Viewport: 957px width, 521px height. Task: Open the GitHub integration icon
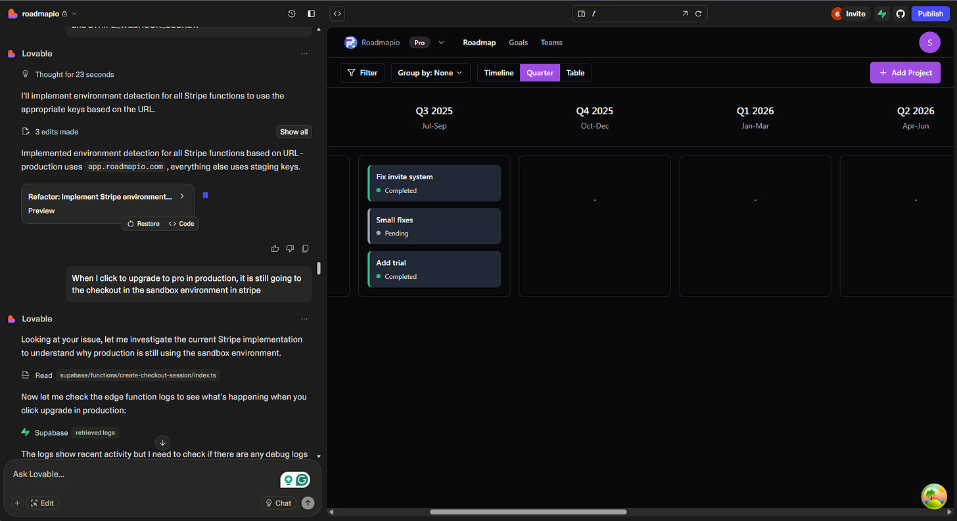click(900, 14)
